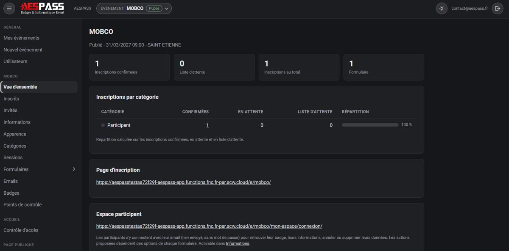Click the Liste d'attente stat card

point(214,67)
